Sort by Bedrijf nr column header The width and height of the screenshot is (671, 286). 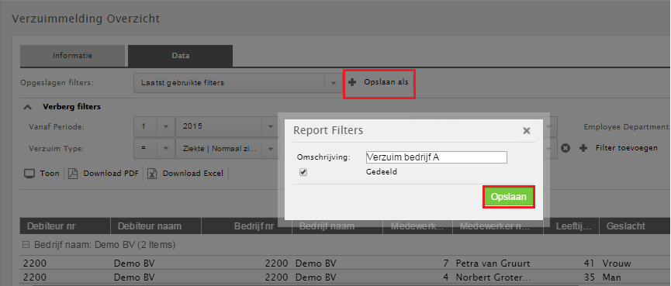[247, 226]
